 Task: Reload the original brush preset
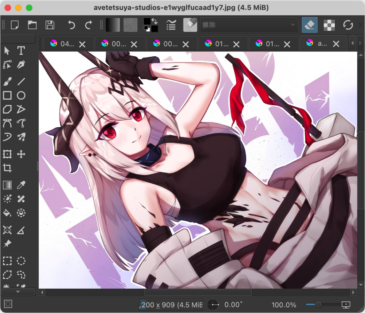pos(348,25)
